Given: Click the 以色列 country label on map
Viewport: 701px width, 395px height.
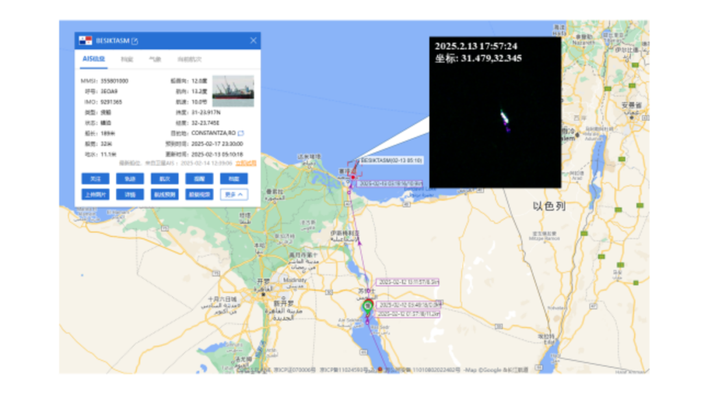Looking at the screenshot, I should click(x=550, y=206).
